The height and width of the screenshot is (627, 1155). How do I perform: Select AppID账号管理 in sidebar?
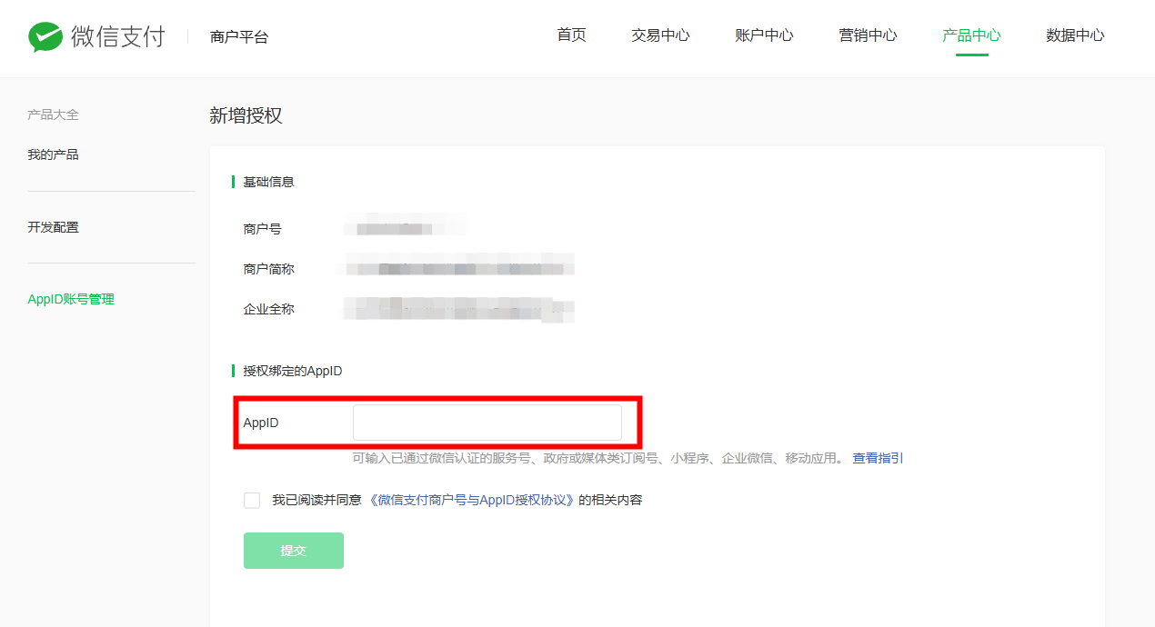[71, 299]
